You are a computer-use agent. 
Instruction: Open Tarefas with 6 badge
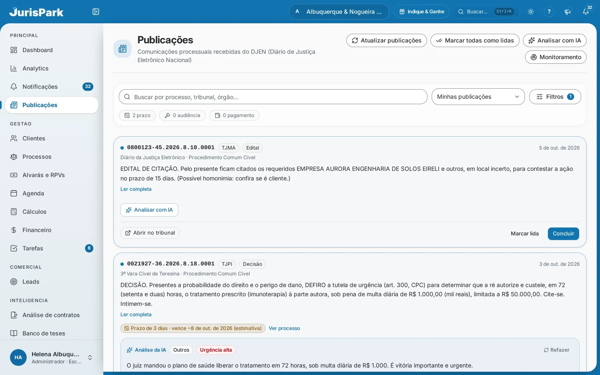pos(52,248)
